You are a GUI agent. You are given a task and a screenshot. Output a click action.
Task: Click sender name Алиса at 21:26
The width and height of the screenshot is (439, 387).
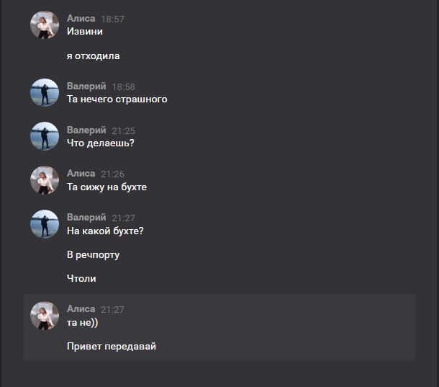click(81, 174)
